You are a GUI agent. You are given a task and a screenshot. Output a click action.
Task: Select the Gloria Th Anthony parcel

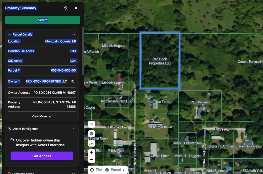click(221, 146)
